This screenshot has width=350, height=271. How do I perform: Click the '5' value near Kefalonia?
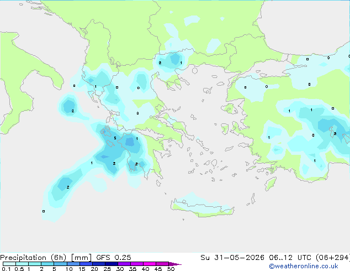tap(115, 138)
